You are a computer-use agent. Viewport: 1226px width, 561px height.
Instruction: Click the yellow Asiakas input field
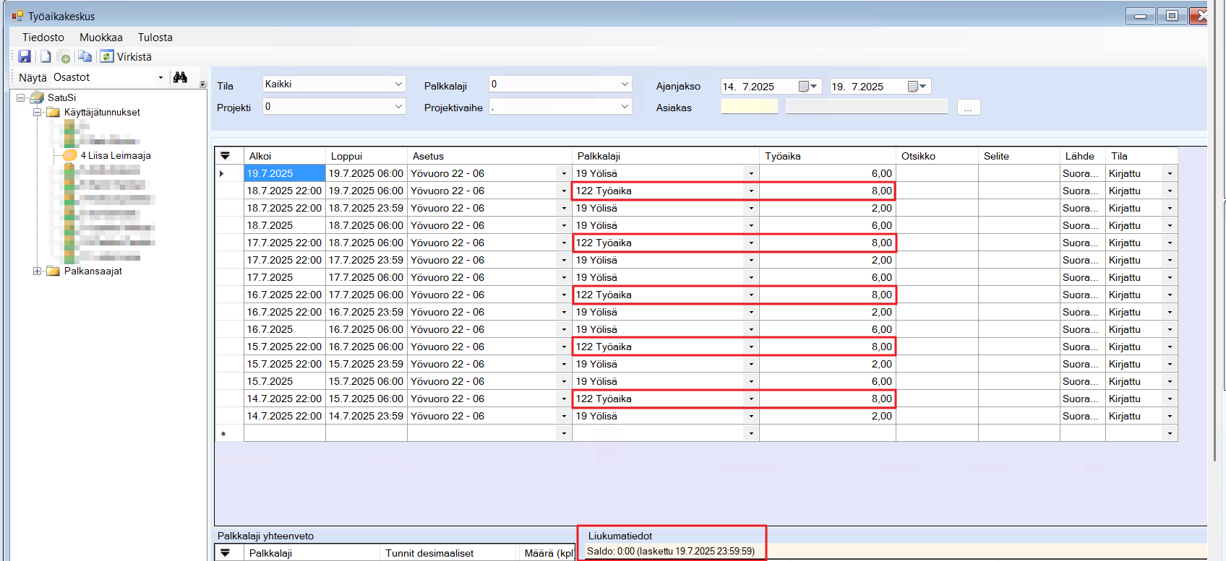[749, 107]
